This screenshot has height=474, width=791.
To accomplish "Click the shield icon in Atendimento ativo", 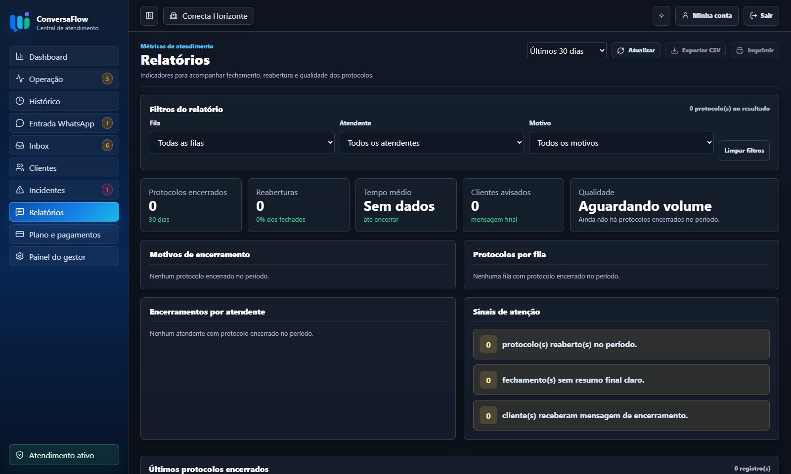I will click(x=20, y=455).
